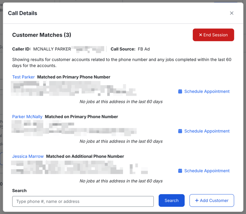Click the Call Details dialog title

(23, 13)
